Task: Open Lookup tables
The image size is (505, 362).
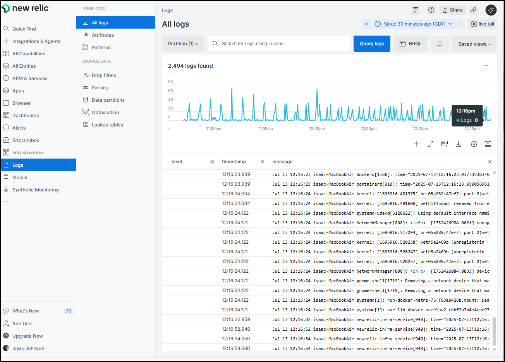Action: tap(116, 125)
